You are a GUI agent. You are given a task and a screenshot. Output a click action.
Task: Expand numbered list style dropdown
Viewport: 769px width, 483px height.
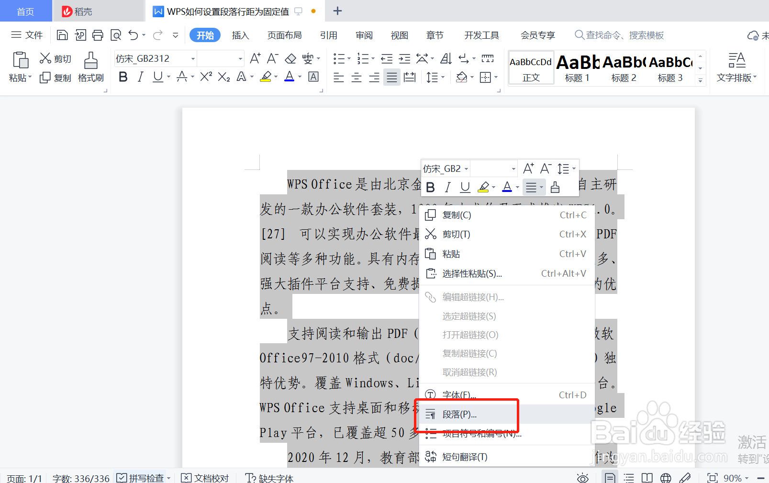[373, 59]
